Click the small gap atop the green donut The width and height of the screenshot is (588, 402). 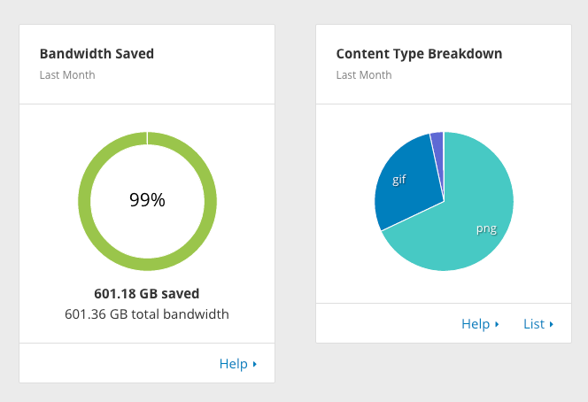[x=147, y=137]
